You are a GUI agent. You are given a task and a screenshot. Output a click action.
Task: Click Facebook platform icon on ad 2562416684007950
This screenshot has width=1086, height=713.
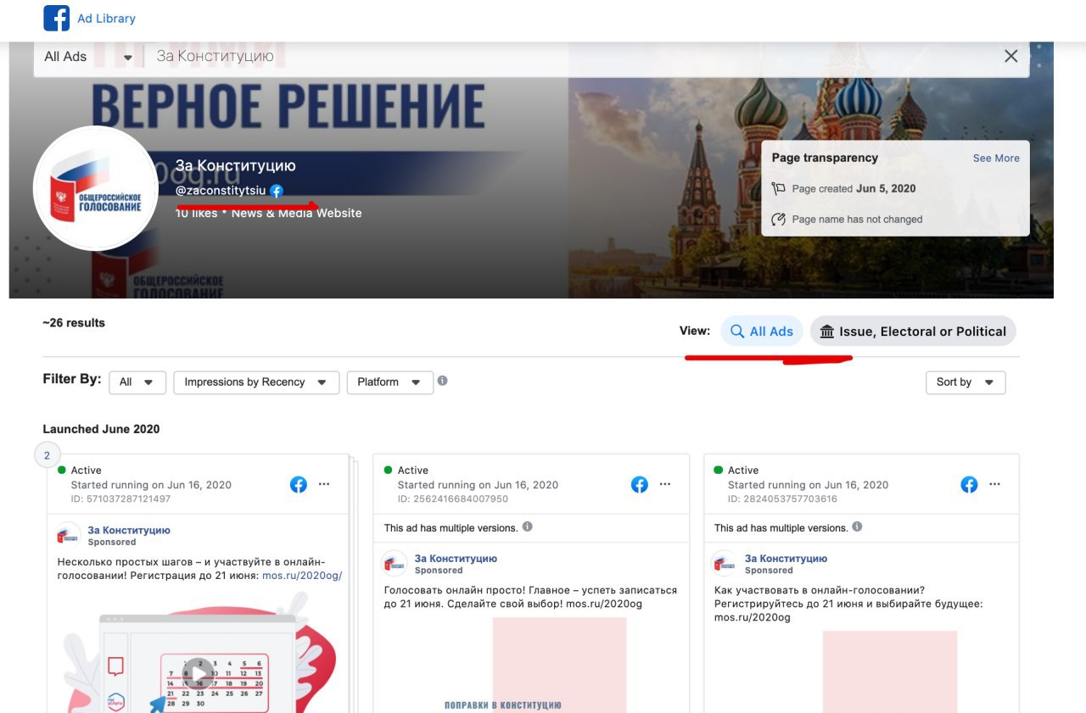[640, 484]
